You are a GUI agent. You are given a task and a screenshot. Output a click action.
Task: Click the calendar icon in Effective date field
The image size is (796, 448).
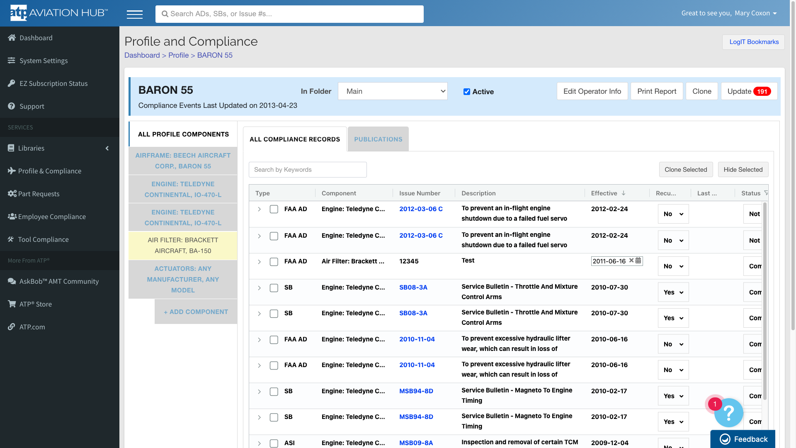point(638,261)
